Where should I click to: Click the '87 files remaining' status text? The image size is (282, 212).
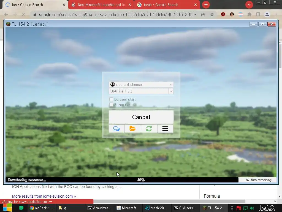(258, 180)
